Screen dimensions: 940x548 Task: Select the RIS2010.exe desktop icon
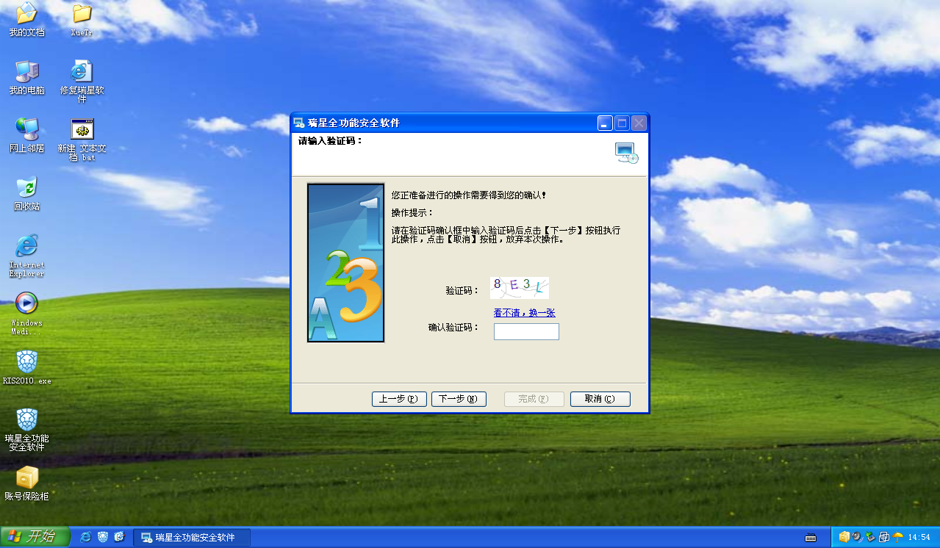(26, 367)
